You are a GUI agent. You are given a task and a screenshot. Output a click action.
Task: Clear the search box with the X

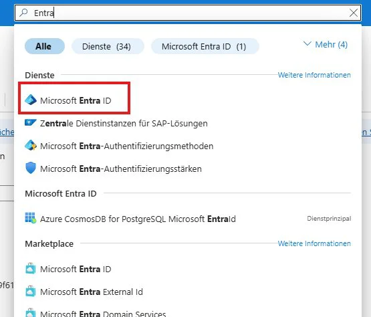click(x=354, y=13)
